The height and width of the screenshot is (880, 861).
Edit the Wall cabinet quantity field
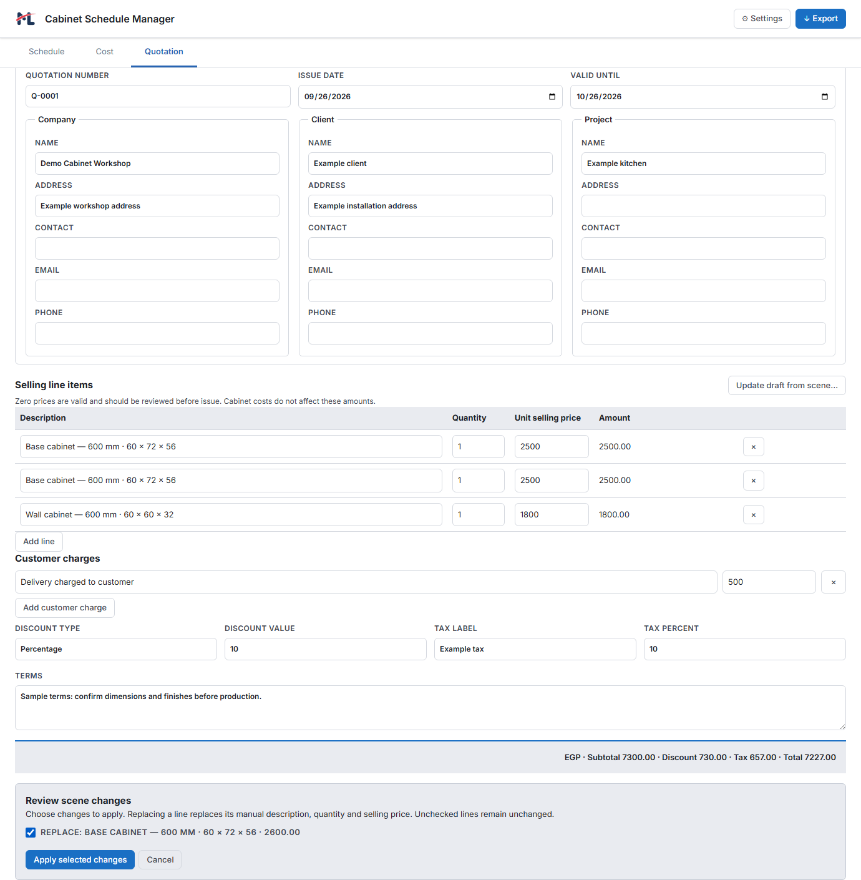coord(479,515)
